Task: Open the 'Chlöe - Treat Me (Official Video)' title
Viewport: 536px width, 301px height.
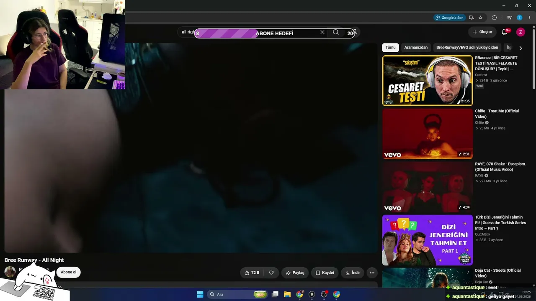Action: coord(497,114)
